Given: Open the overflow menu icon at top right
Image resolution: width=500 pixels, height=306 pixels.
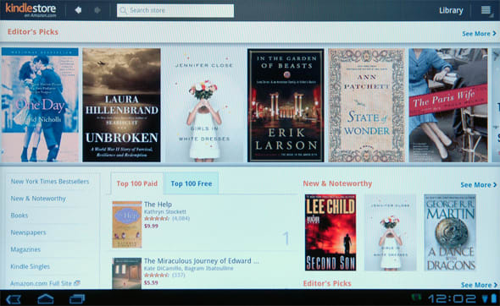Looking at the screenshot, I should click(x=486, y=10).
